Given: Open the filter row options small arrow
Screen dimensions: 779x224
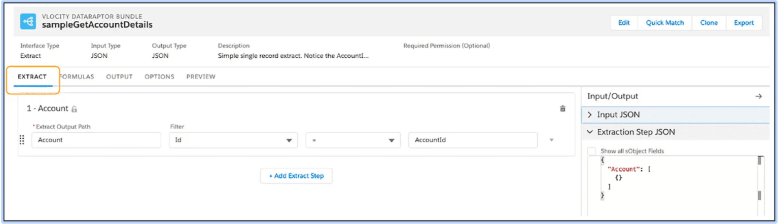Looking at the screenshot, I should (x=552, y=140).
